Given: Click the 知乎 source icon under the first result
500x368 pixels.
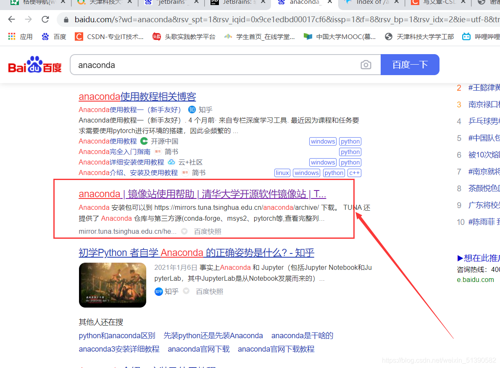Looking at the screenshot, I should 192,110.
